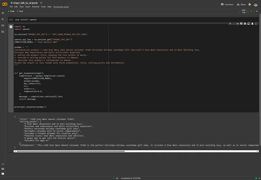This screenshot has width=261, height=180.
Task: Click the 'def get_response(prompt):' line
Action: point(29,73)
